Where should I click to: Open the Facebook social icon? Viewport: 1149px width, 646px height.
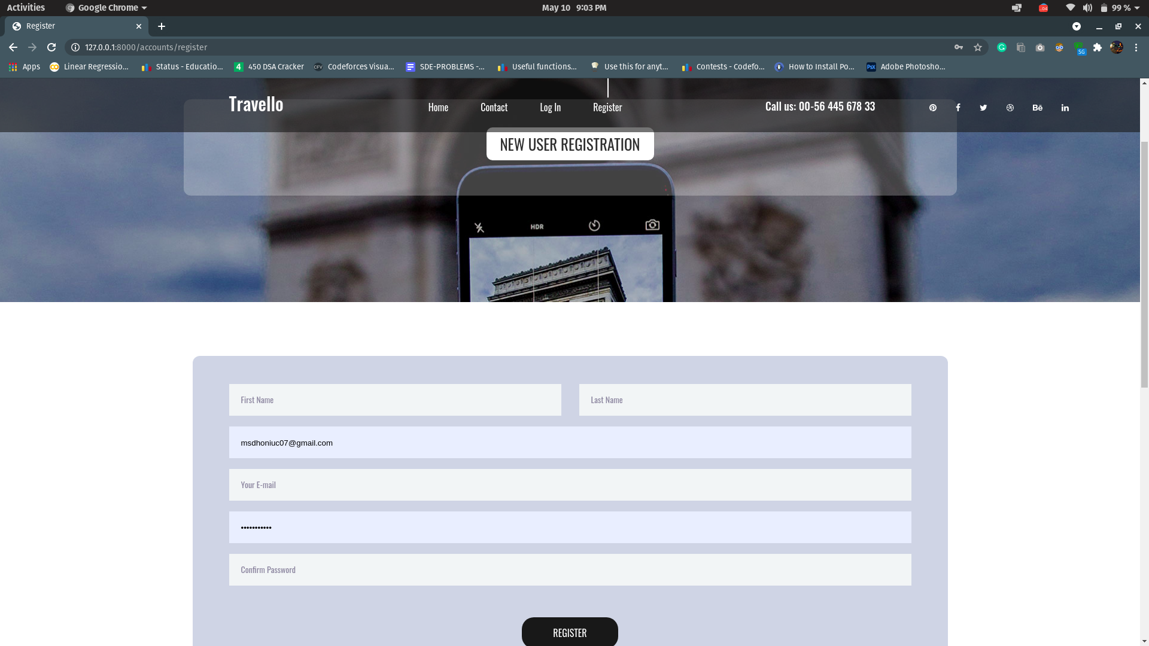coord(958,108)
